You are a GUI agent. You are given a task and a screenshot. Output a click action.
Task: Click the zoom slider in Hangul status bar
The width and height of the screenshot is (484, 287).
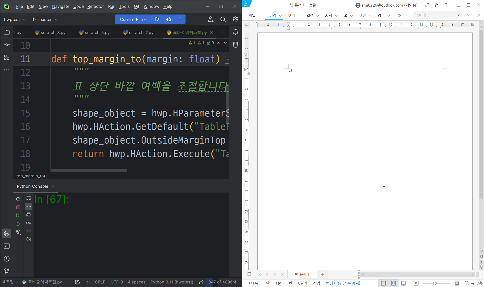click(x=435, y=283)
